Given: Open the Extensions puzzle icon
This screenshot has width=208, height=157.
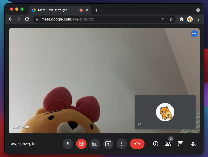Looking at the screenshot, I should [x=182, y=19].
